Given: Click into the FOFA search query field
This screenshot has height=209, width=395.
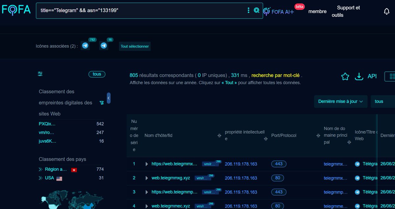Looking at the screenshot, I should pyautogui.click(x=142, y=11).
